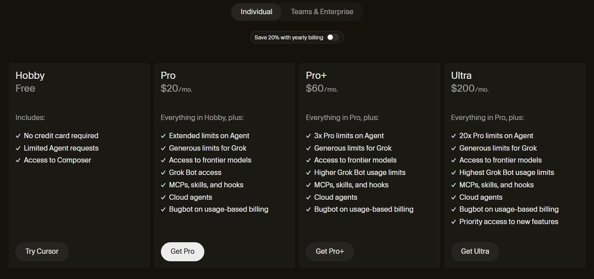This screenshot has width=594, height=279.
Task: Click the Hobby plan title
Action: click(30, 76)
